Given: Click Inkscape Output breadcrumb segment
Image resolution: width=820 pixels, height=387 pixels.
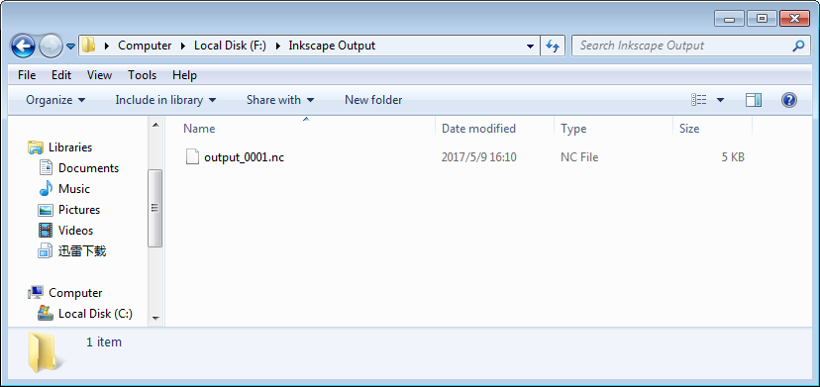Looking at the screenshot, I should point(332,46).
